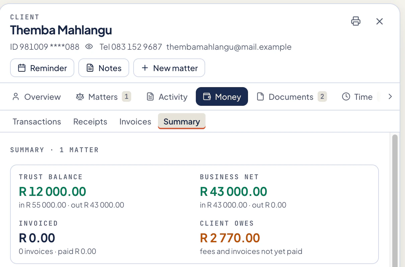
Task: Click the person icon beside Overview
Action: pos(15,97)
